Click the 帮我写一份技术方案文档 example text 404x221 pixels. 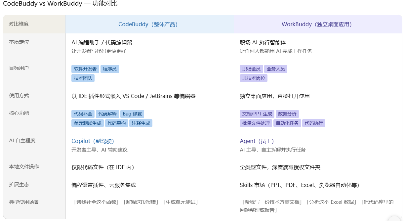tap(272, 202)
